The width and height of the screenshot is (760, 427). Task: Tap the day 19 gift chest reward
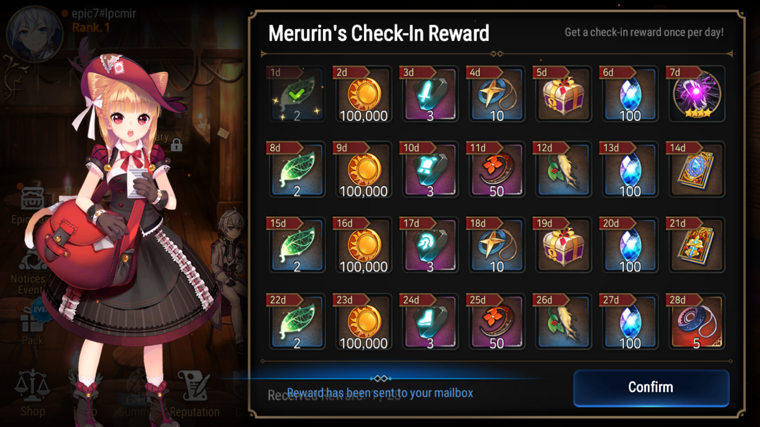[x=563, y=245]
